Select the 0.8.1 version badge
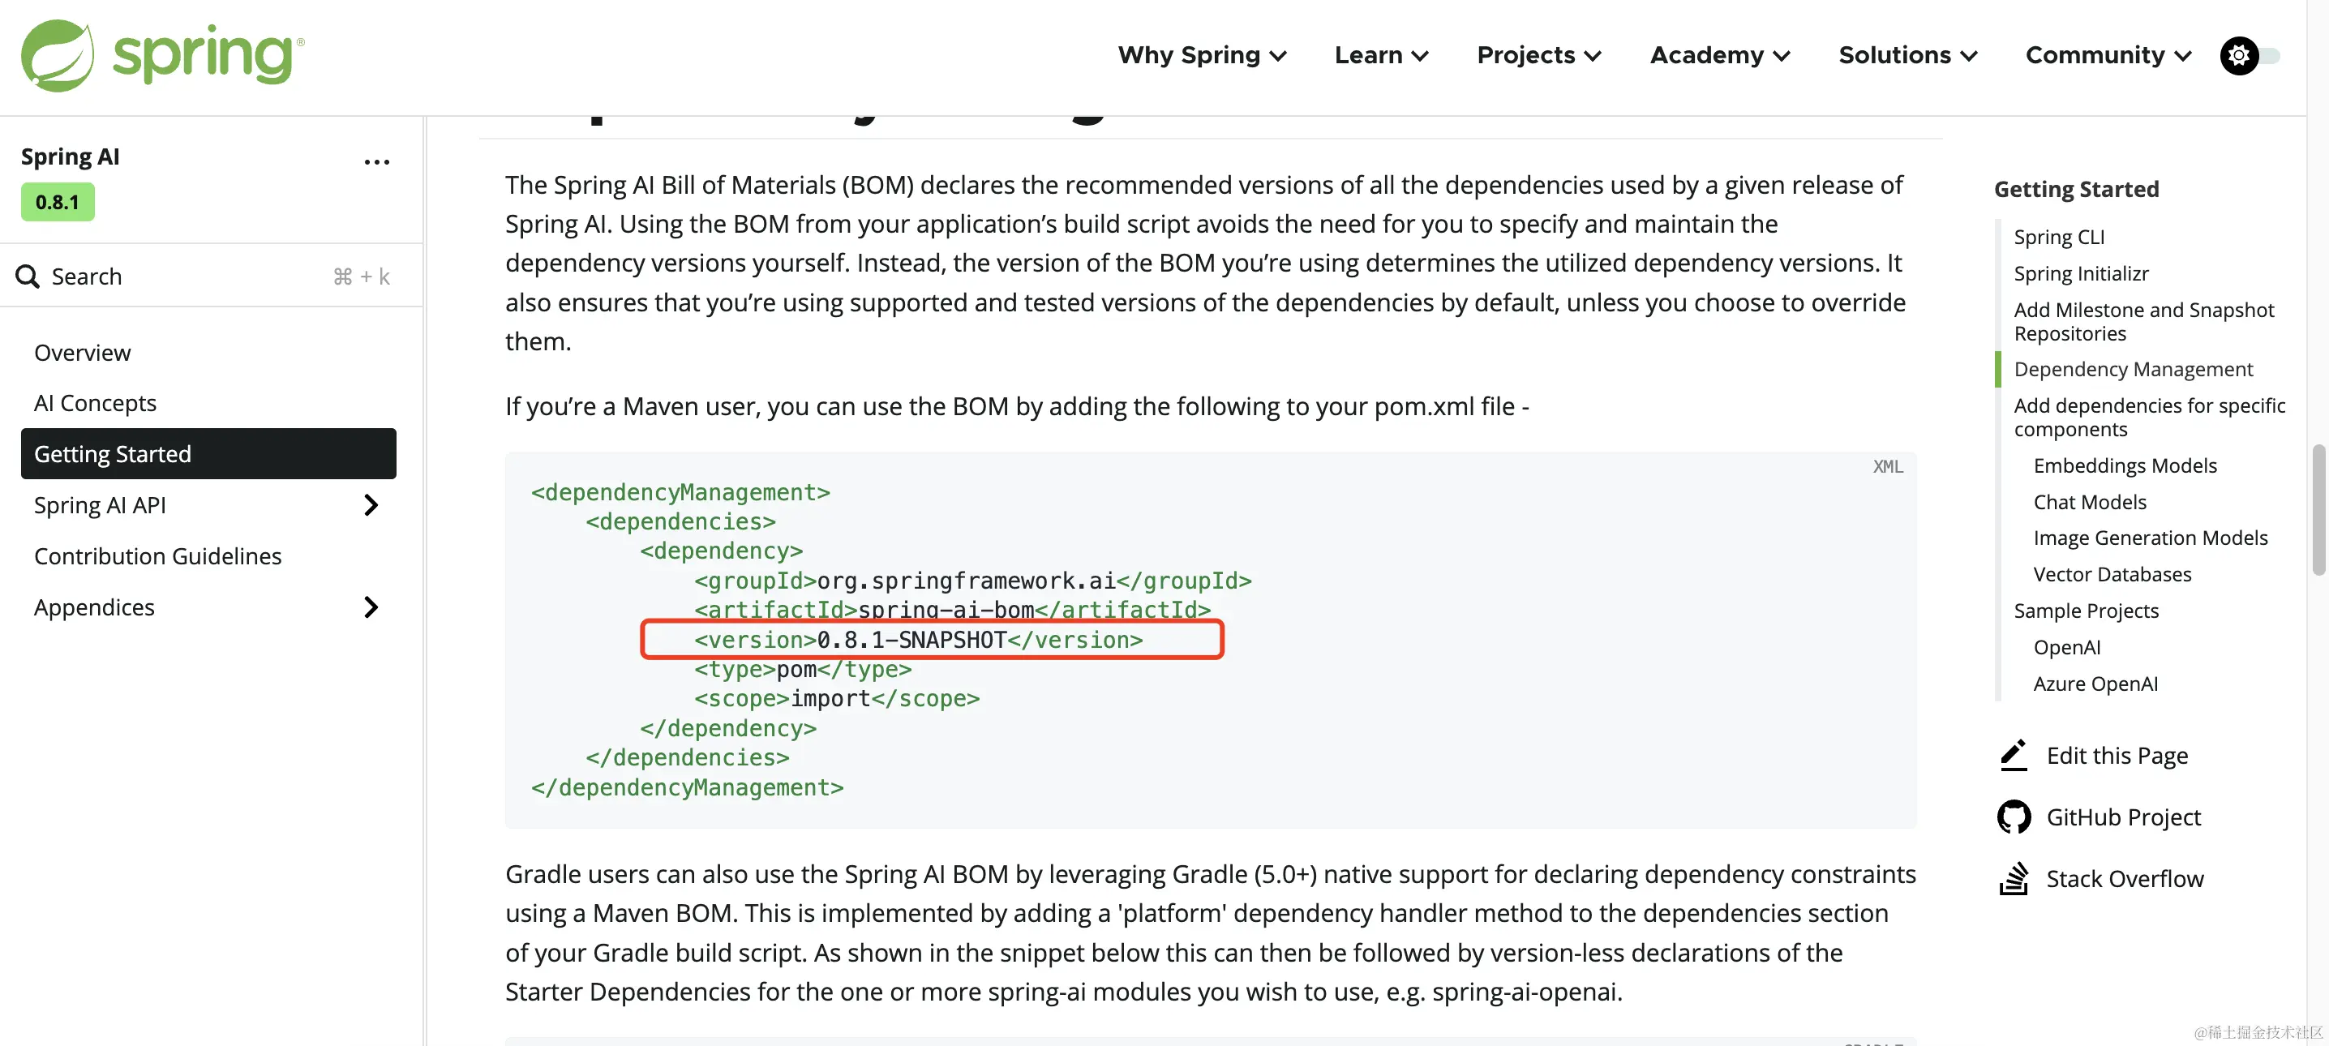The image size is (2329, 1046). point(57,202)
